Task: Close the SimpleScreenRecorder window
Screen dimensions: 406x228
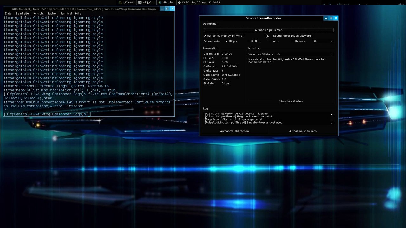Action: coord(336,18)
